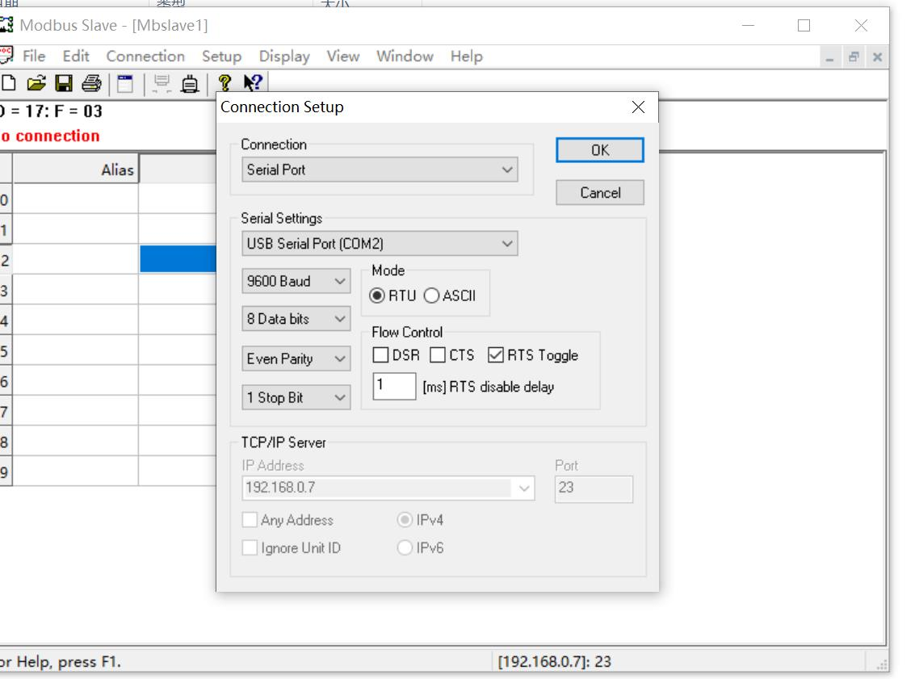Select the ASCII mode radio button
The height and width of the screenshot is (679, 919).
tap(432, 295)
